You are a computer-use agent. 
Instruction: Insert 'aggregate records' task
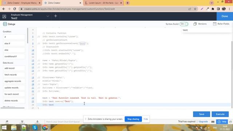click(14, 81)
